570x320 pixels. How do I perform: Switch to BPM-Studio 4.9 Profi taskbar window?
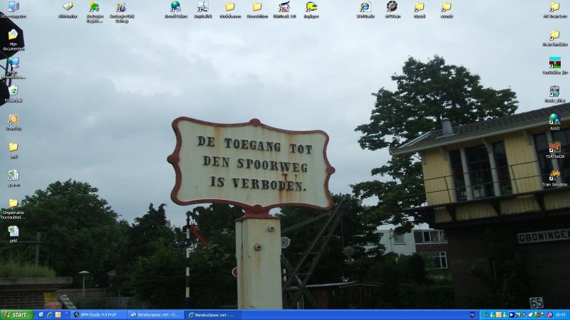(98, 315)
